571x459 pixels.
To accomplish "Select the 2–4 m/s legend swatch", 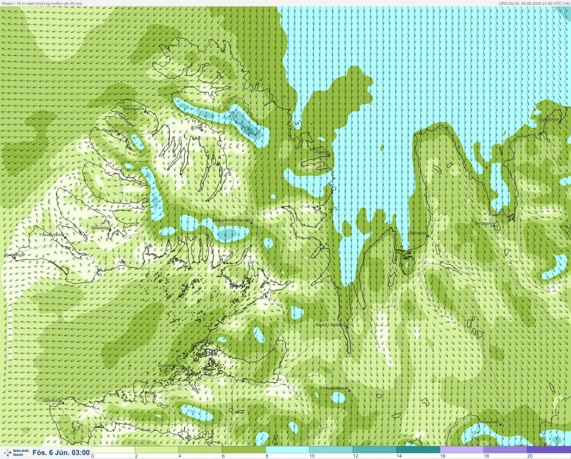I will pyautogui.click(x=157, y=450).
